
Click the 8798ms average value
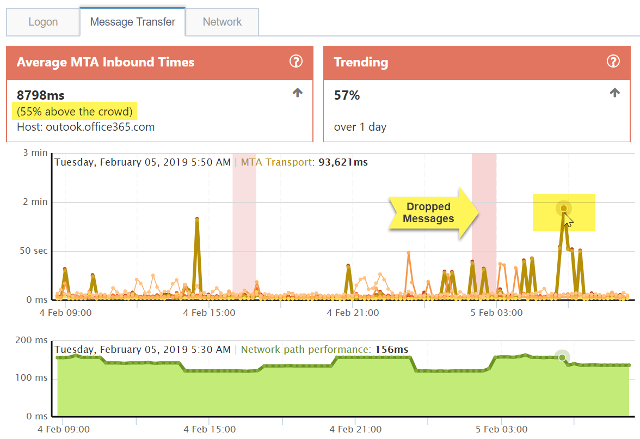pyautogui.click(x=40, y=95)
